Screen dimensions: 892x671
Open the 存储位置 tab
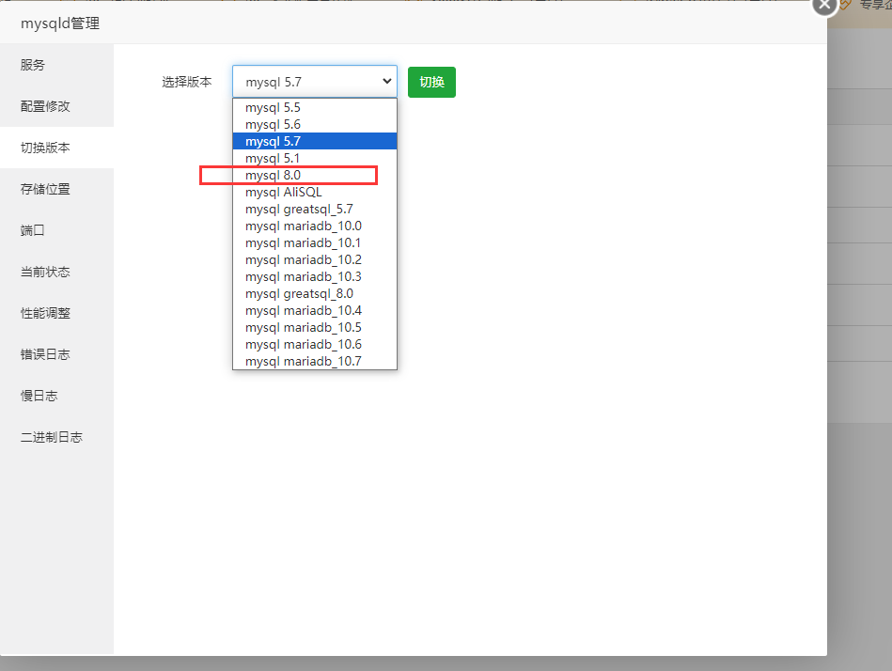[57, 189]
